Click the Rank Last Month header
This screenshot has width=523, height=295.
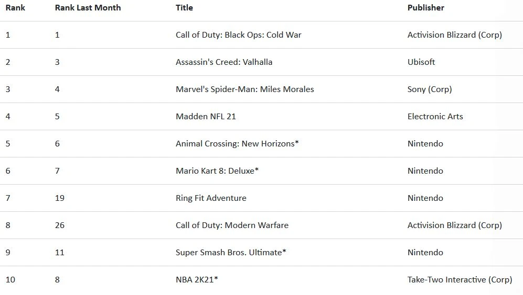pyautogui.click(x=88, y=8)
